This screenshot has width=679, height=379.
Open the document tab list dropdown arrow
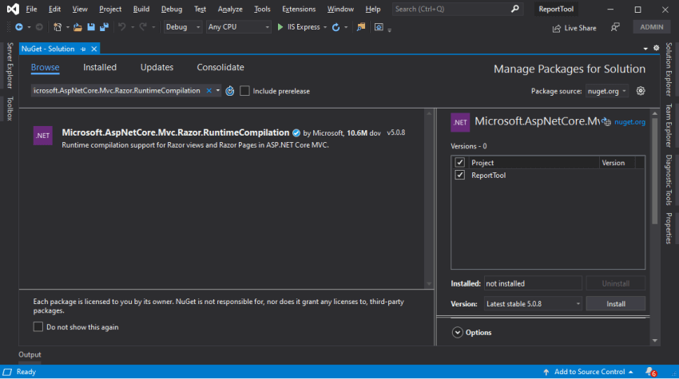tap(645, 49)
